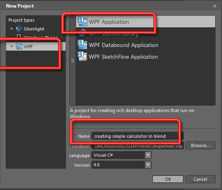Image resolution: width=222 pixels, height=190 pixels.
Task: Select the WPF project type label
Action: click(28, 47)
